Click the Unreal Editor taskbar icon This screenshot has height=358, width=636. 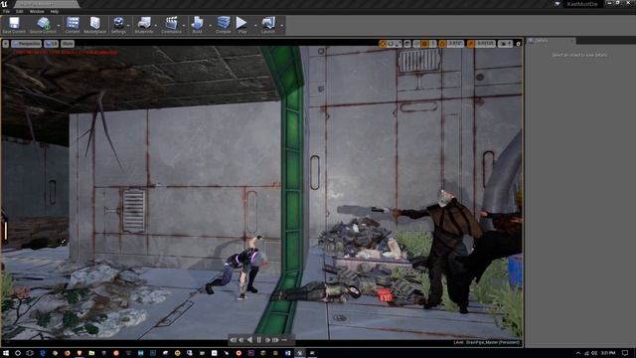300,353
